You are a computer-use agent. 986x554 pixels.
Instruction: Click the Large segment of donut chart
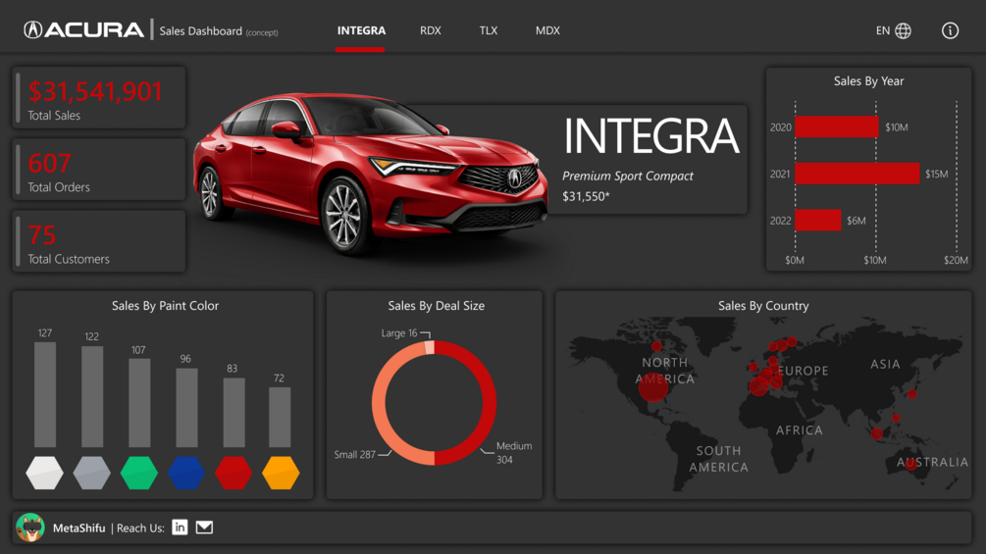point(430,347)
